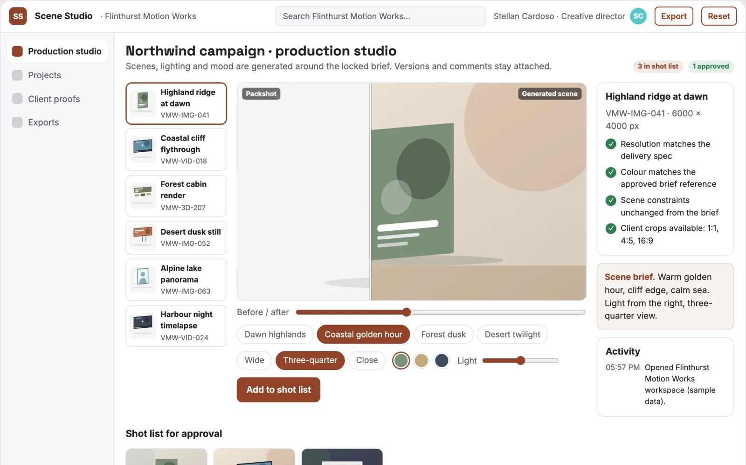Select the Harbour night timelapse icon
This screenshot has height=465, width=746.
pyautogui.click(x=143, y=325)
